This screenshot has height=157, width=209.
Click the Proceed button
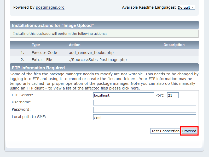pos(189,131)
